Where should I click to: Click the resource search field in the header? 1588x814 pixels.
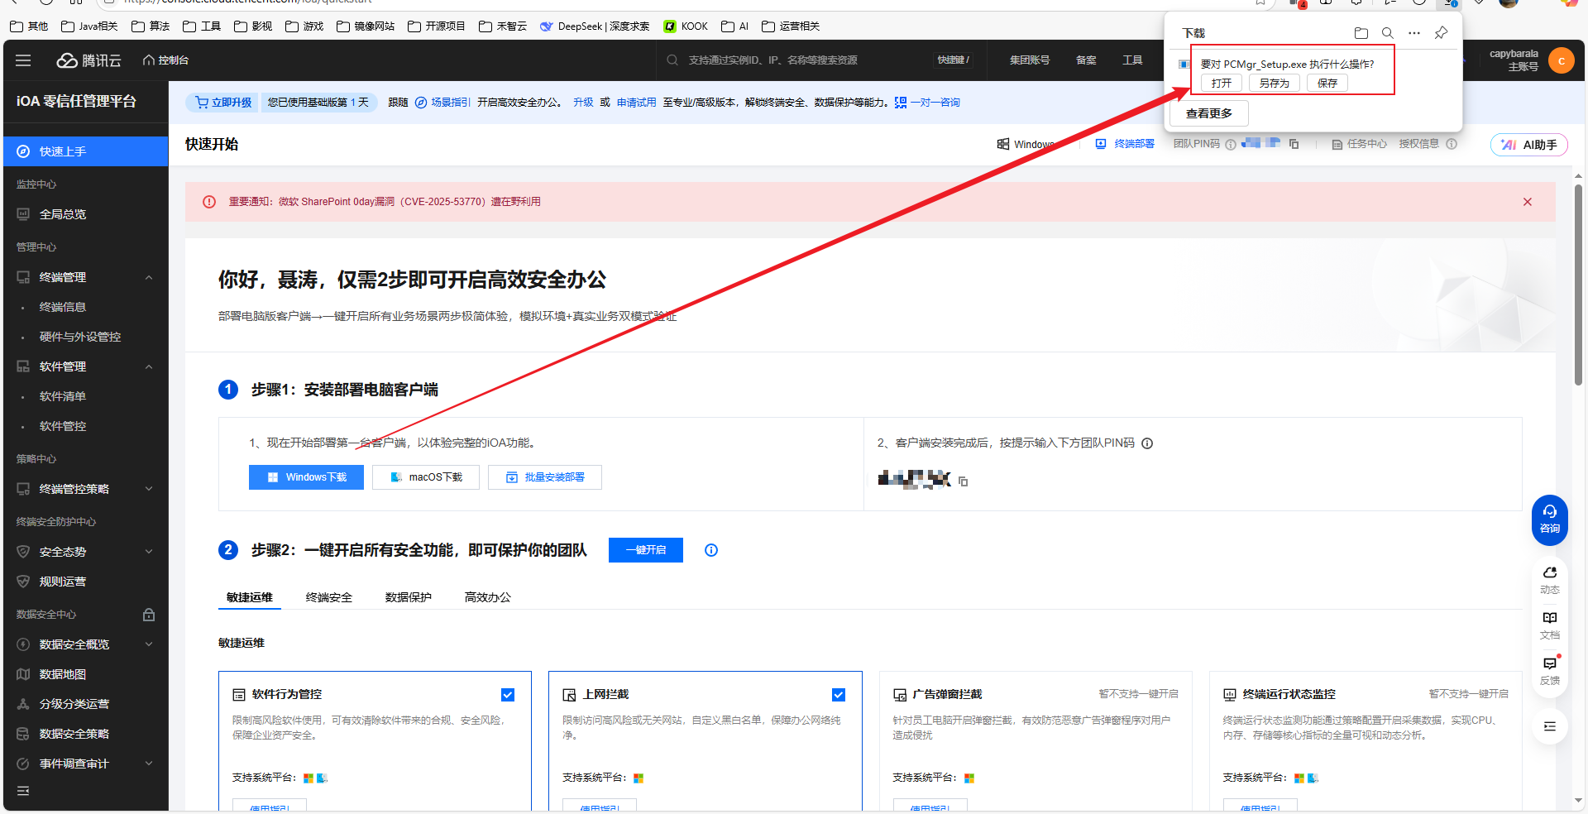click(819, 60)
